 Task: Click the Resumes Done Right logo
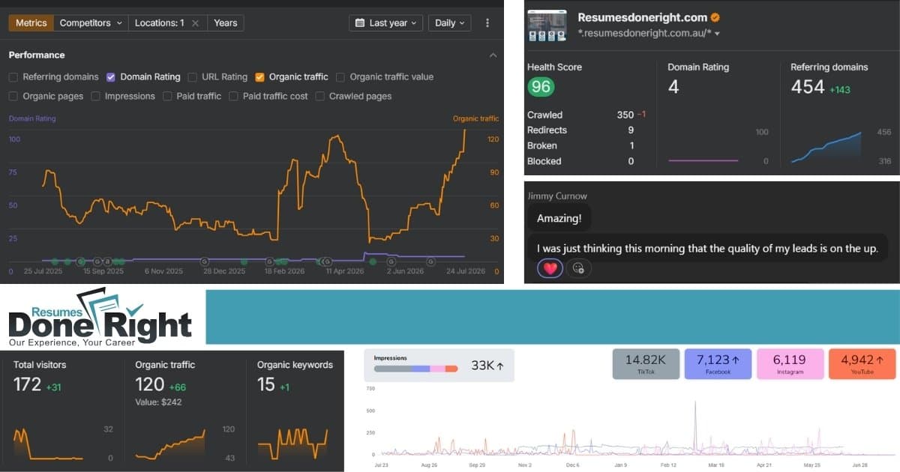[x=101, y=317]
